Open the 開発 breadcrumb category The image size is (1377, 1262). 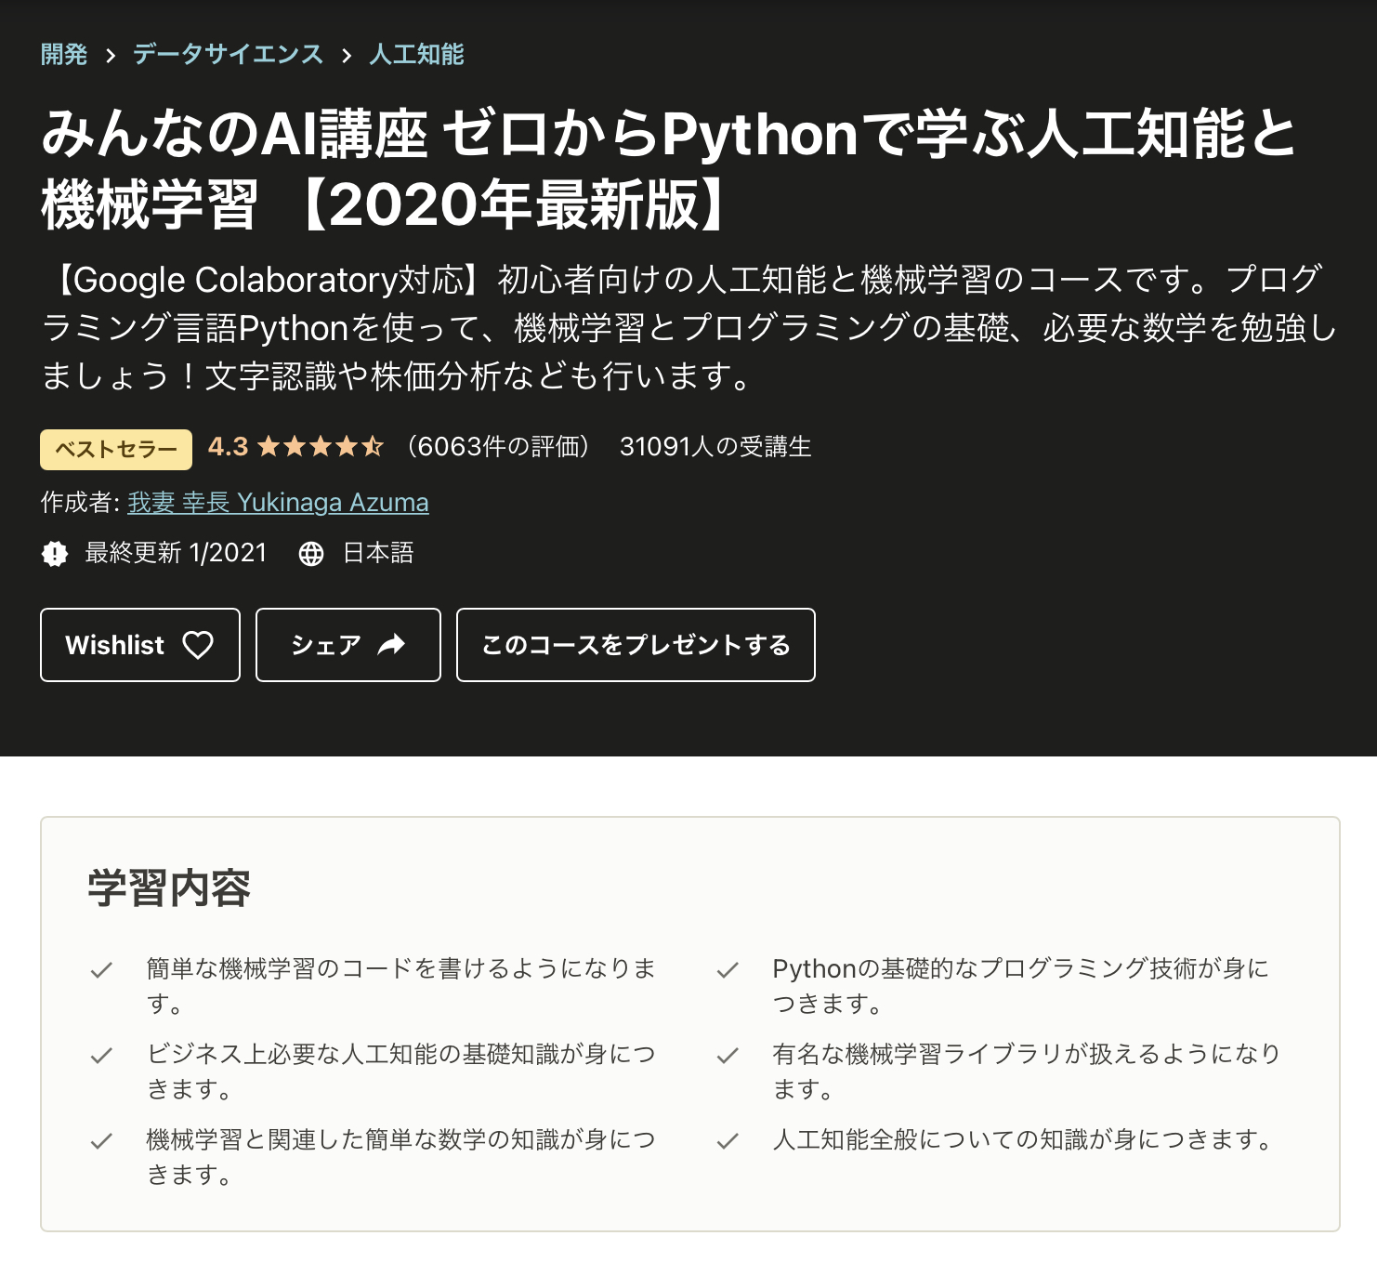64,55
